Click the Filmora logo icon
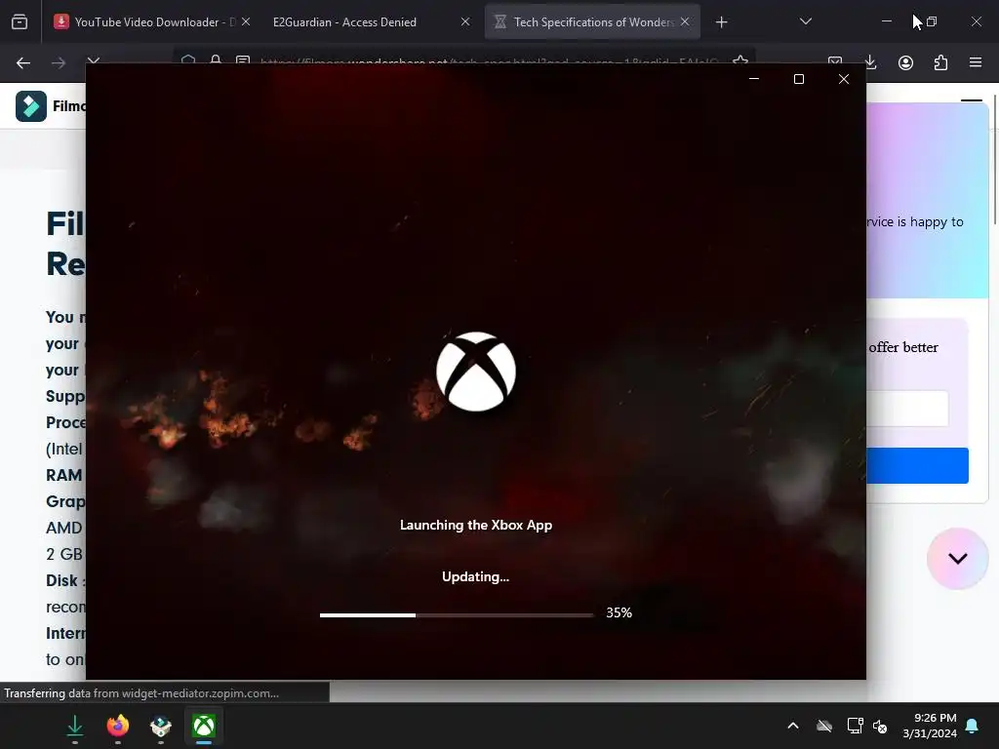 (x=31, y=105)
